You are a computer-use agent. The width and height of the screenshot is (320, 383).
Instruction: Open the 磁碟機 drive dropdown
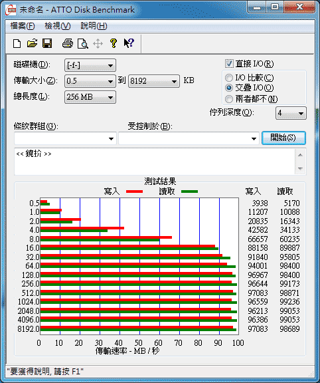[x=90, y=65]
